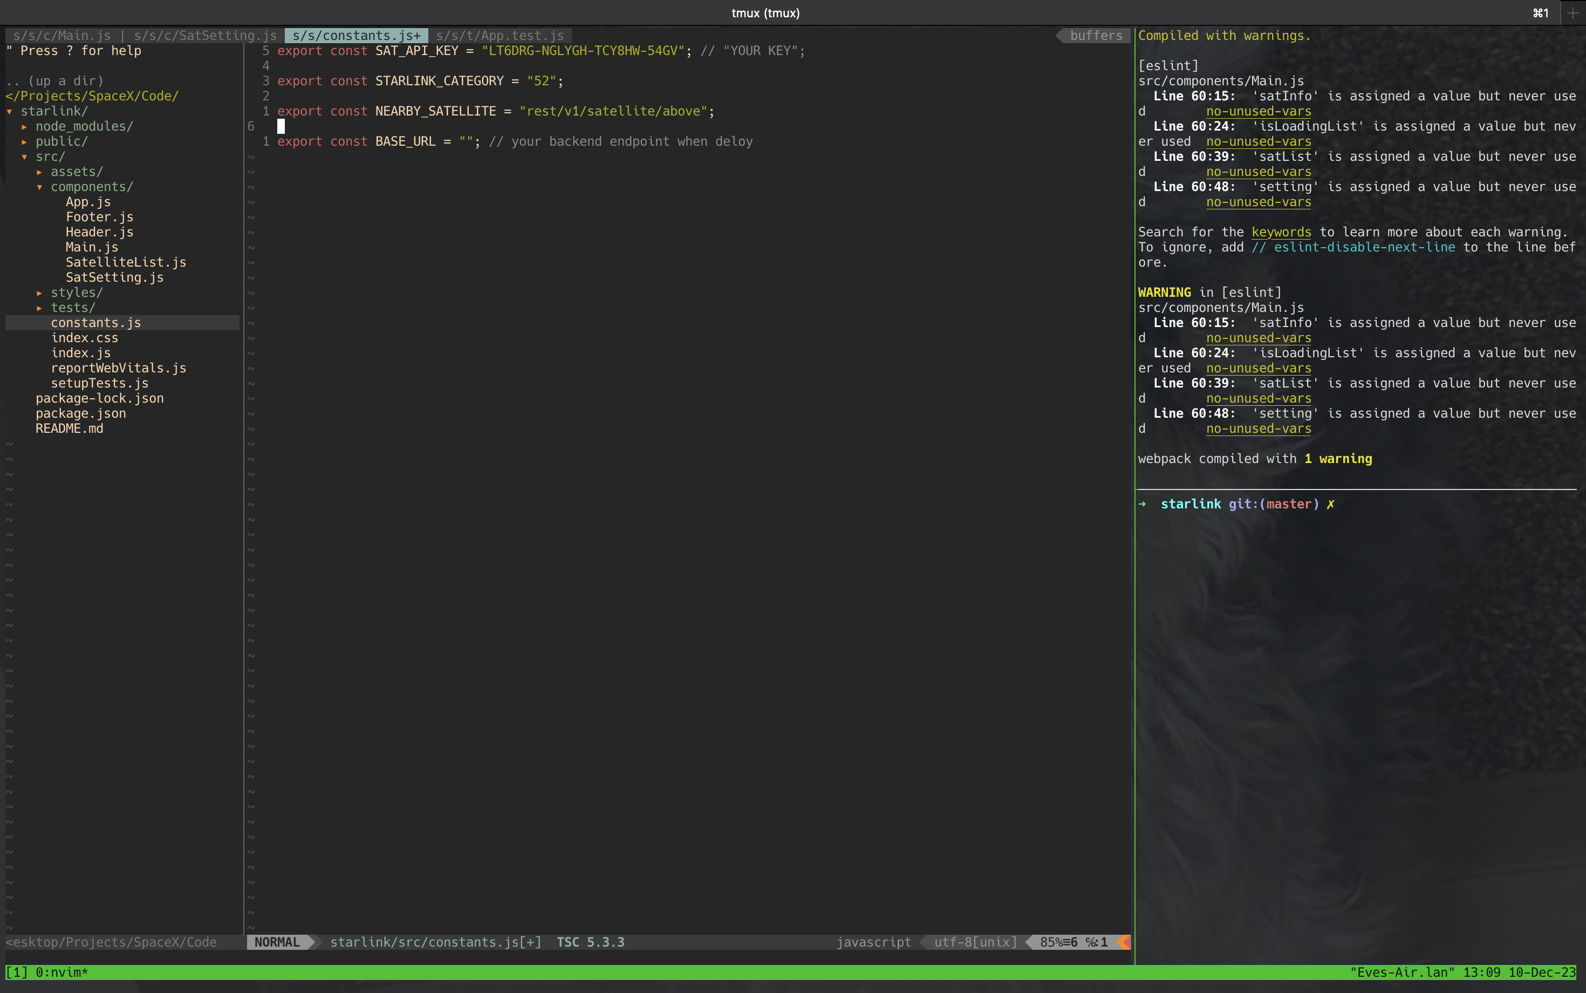This screenshot has height=993, width=1586.
Task: Switch to the Main.js buffer tab
Action: [63, 36]
